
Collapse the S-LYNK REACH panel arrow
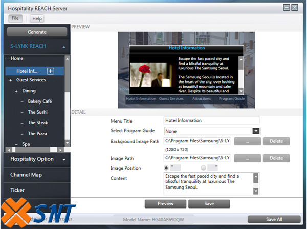[64, 47]
